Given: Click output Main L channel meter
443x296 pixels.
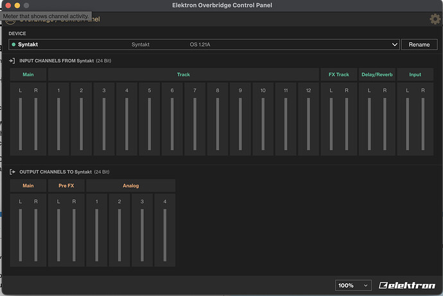Looking at the screenshot, I should pyautogui.click(x=21, y=235).
